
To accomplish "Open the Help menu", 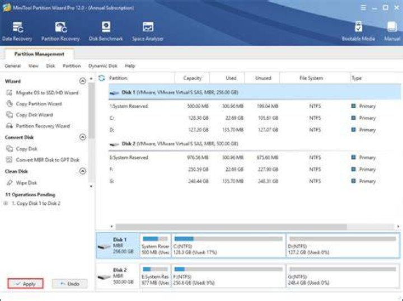I will [x=130, y=66].
